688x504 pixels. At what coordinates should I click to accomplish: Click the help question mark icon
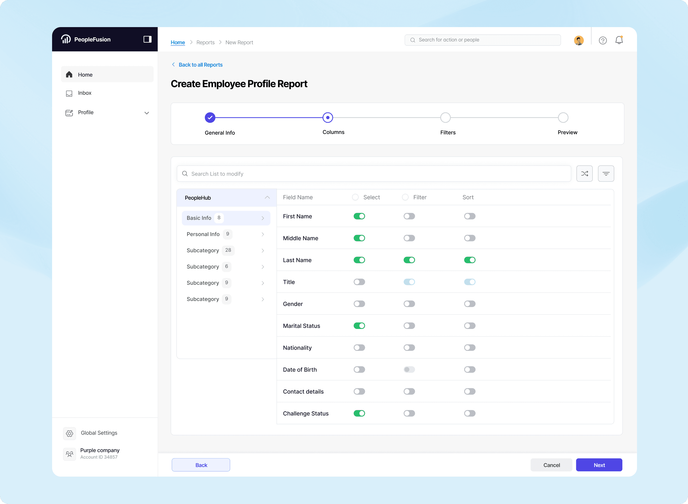(x=603, y=40)
